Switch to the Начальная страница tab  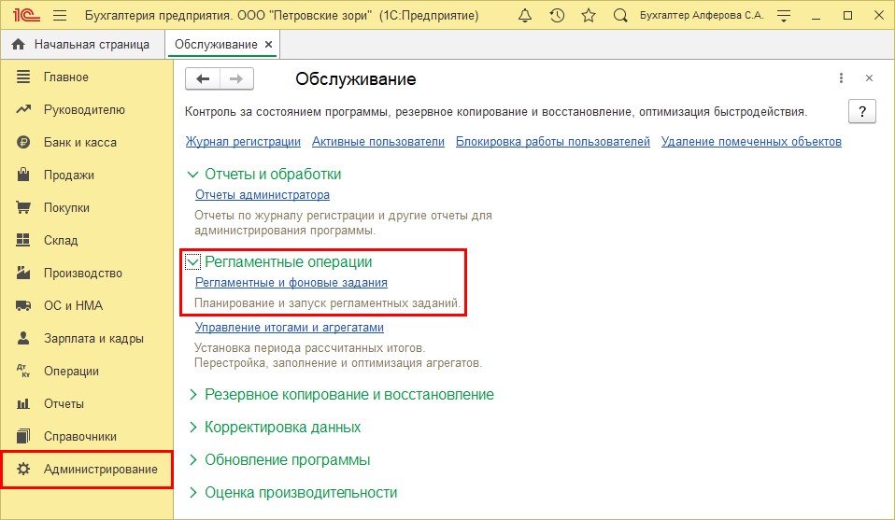point(82,45)
